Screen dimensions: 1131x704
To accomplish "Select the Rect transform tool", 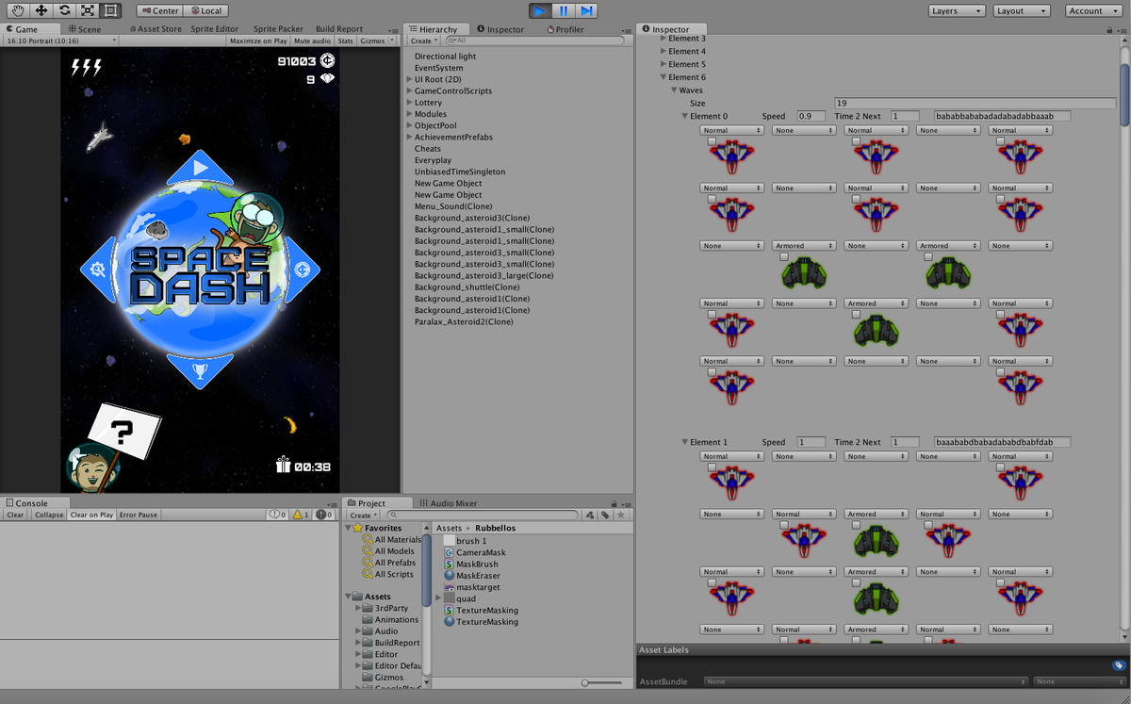I will coord(110,10).
